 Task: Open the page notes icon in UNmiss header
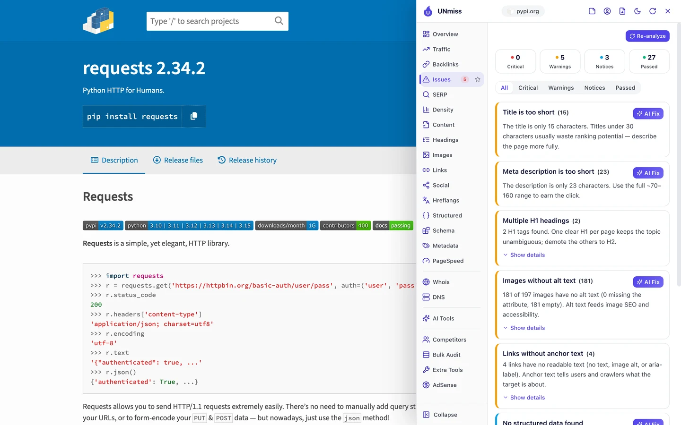click(x=592, y=11)
